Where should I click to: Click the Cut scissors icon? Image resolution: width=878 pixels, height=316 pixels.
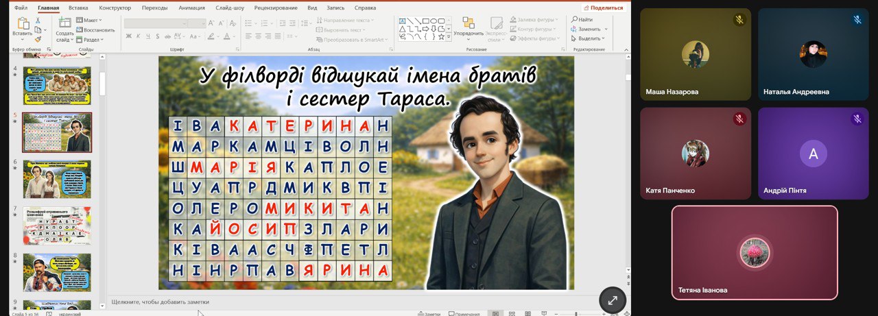[x=38, y=21]
